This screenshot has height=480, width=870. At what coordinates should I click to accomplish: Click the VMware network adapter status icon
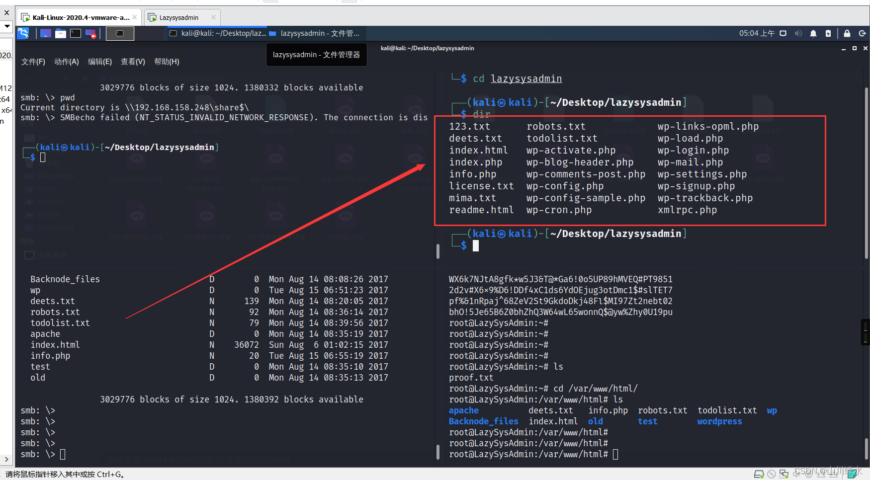[784, 474]
